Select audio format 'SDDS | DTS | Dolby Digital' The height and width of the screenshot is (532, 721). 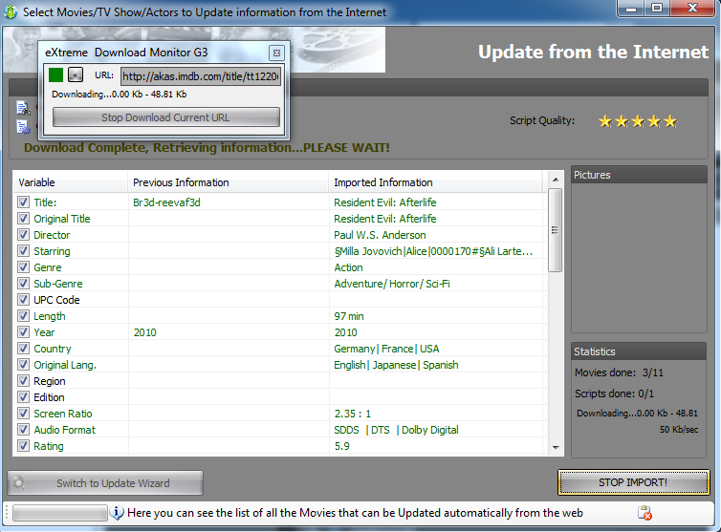[x=396, y=430]
